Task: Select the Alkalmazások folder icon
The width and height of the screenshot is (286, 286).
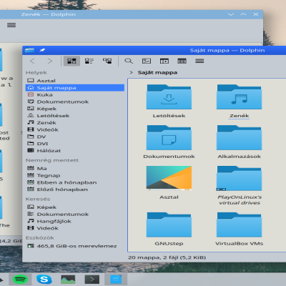Action: pyautogui.click(x=240, y=138)
